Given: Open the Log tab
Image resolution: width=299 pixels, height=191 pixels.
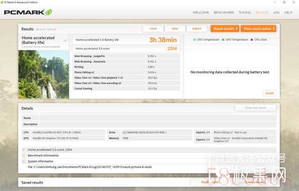Looking at the screenshot, I should [277, 13].
